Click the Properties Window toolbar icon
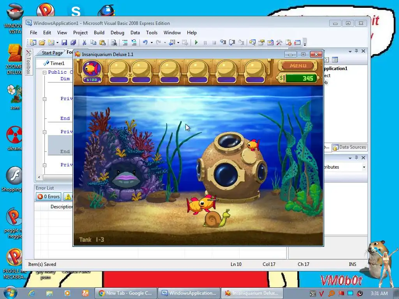Screen dimensions: 399x299 [261, 42]
